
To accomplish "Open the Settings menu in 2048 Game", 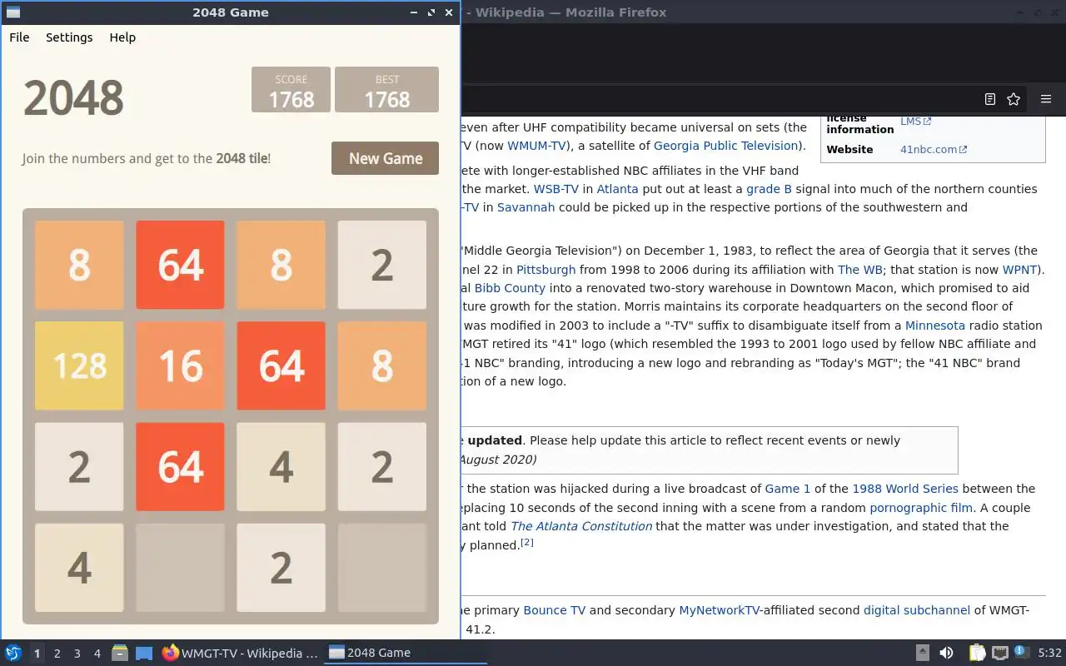I will [69, 37].
